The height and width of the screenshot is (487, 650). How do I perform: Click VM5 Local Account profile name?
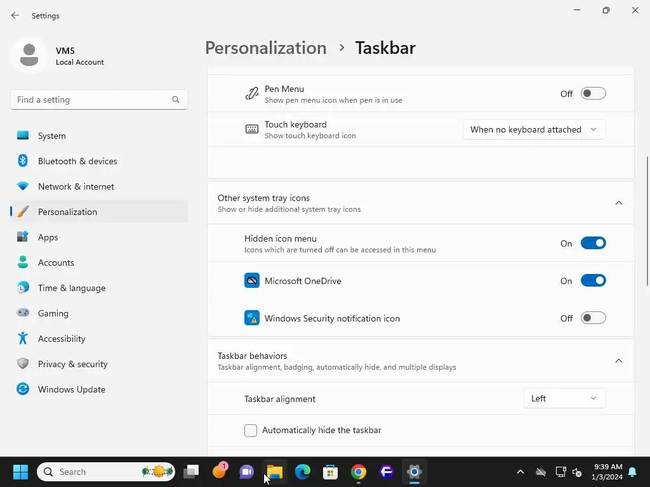(x=79, y=56)
